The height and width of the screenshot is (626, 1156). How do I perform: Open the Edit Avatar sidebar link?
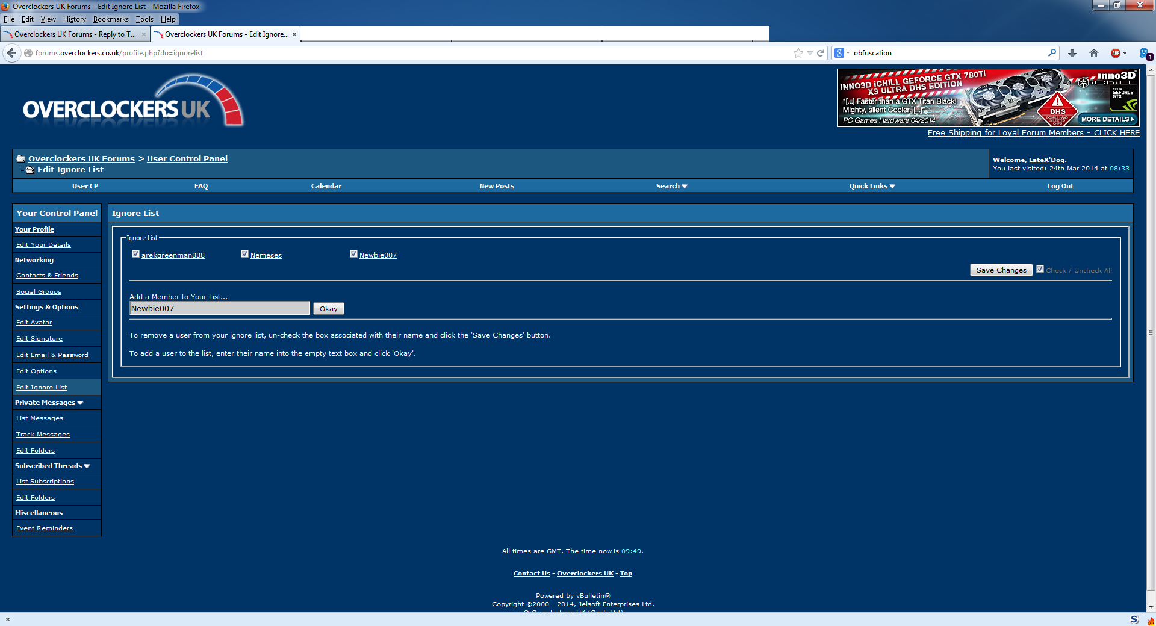point(34,323)
